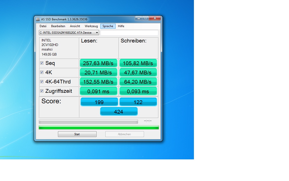Click the Start button
The width and height of the screenshot is (289, 181).
(x=77, y=134)
